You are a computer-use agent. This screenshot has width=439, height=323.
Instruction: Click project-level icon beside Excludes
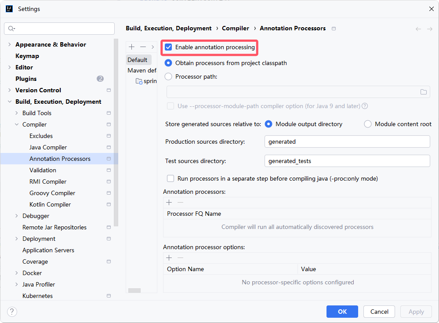109,136
